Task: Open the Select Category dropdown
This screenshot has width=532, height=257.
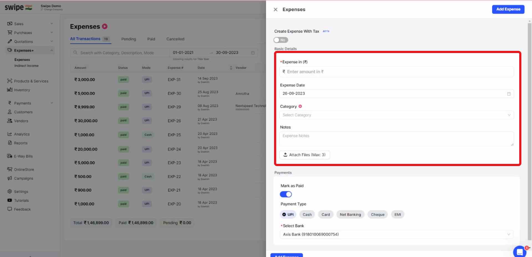Action: point(397,115)
